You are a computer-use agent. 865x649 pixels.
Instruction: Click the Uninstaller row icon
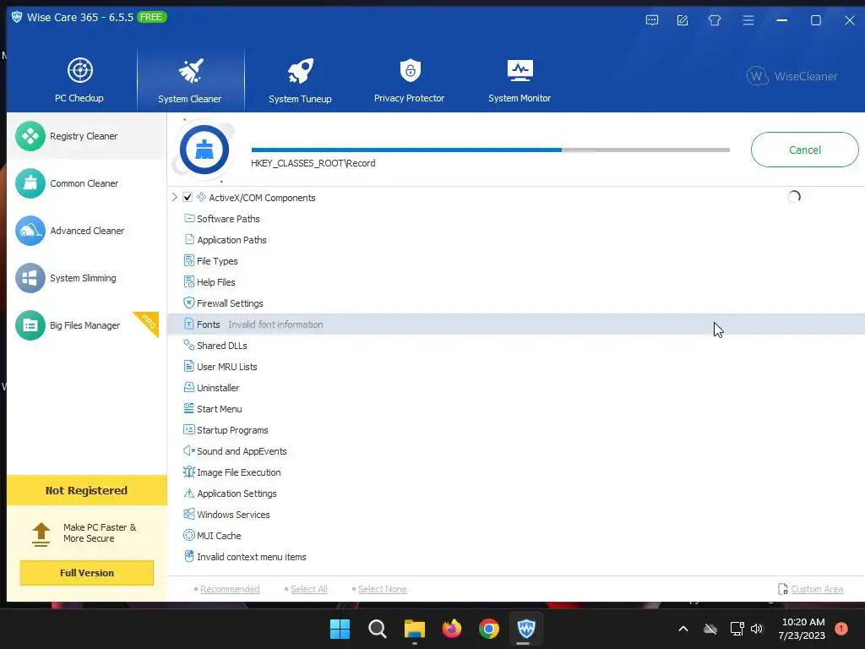188,387
